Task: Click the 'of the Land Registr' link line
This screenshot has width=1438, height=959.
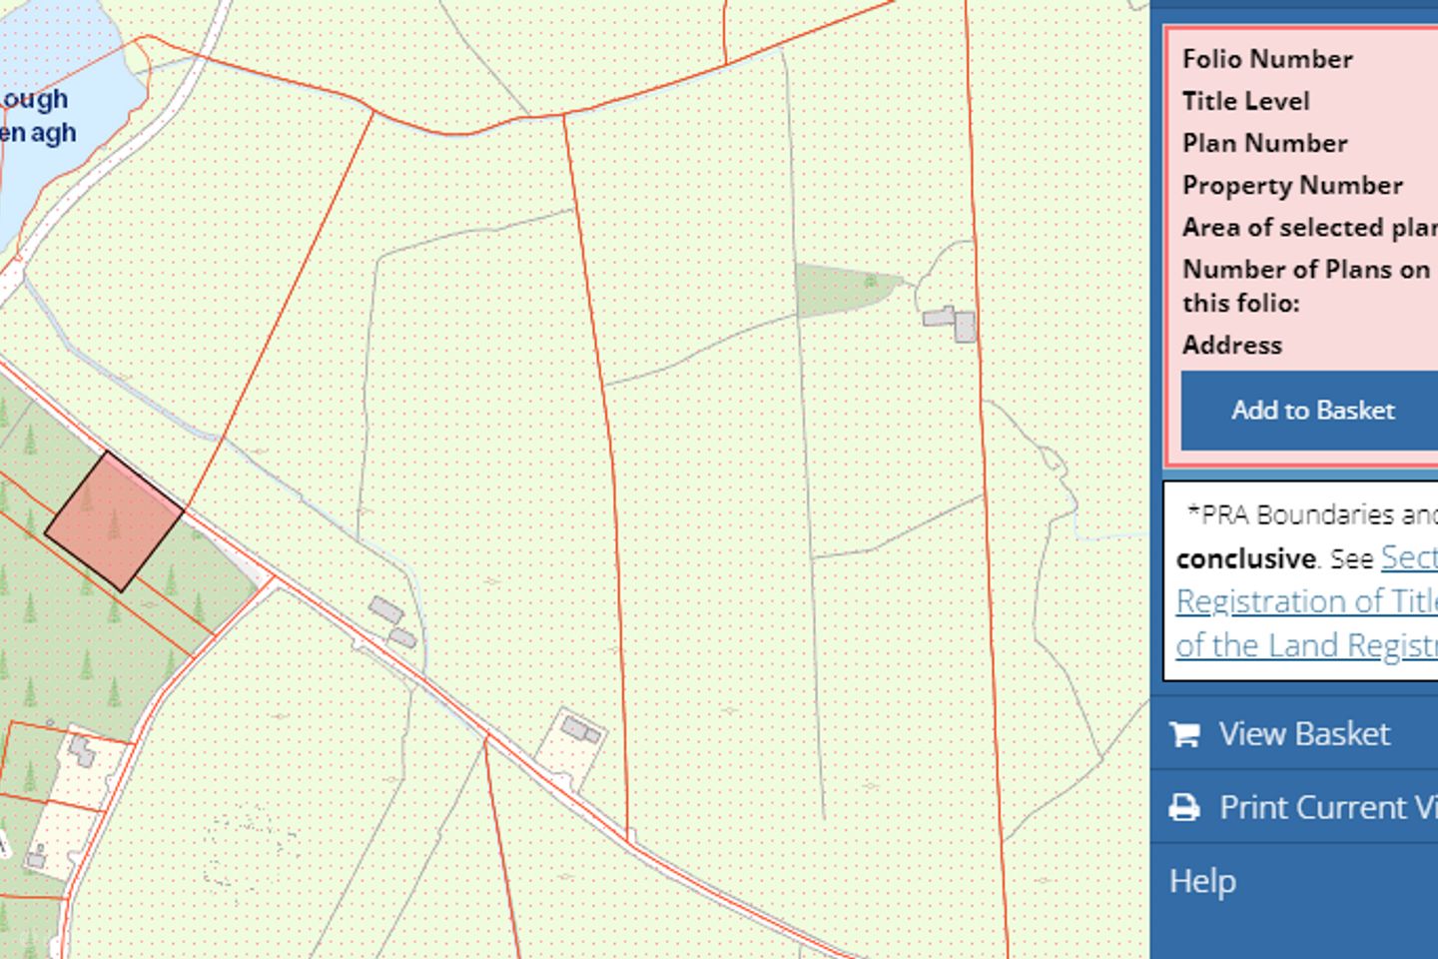Action: click(x=1306, y=645)
